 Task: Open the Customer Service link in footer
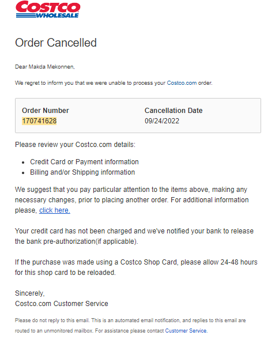pos(186,331)
